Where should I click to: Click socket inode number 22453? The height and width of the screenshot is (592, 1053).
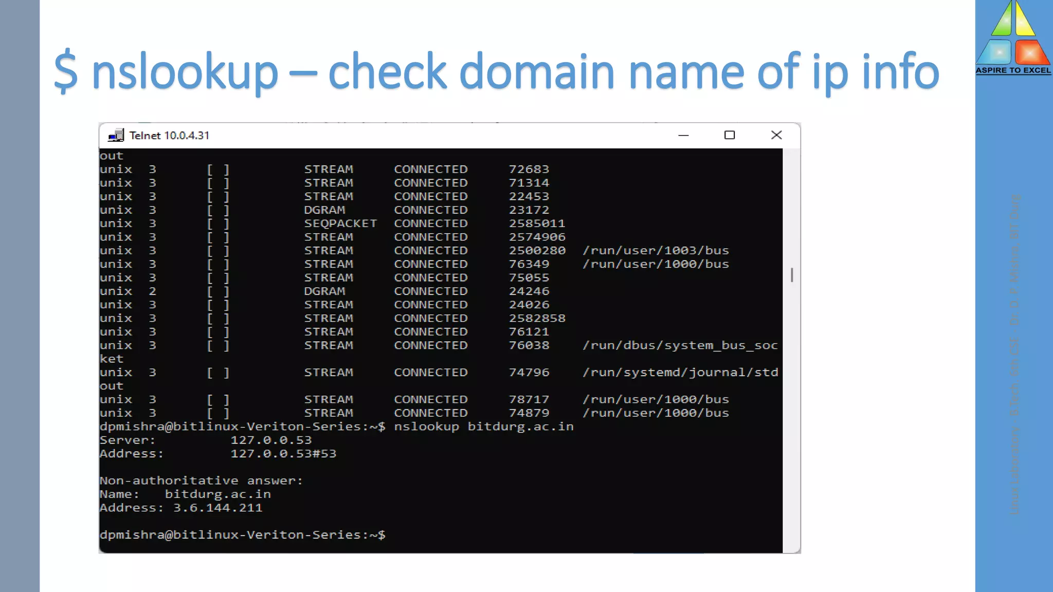(x=529, y=196)
